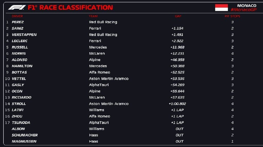Select the TSUNODA driver name
Image resolution: width=263 pixels, height=147 pixels.
pyautogui.click(x=21, y=122)
